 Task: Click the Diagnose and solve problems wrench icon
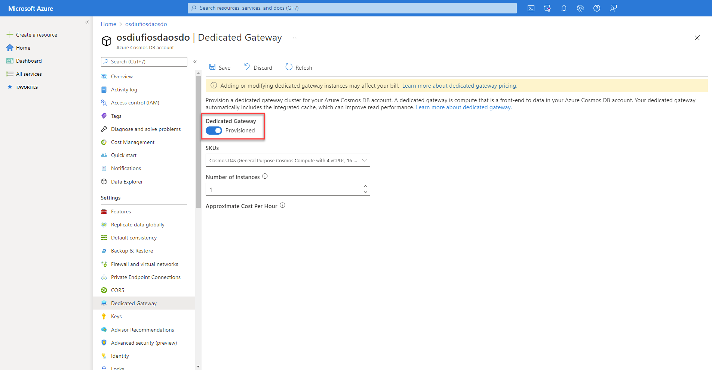104,129
